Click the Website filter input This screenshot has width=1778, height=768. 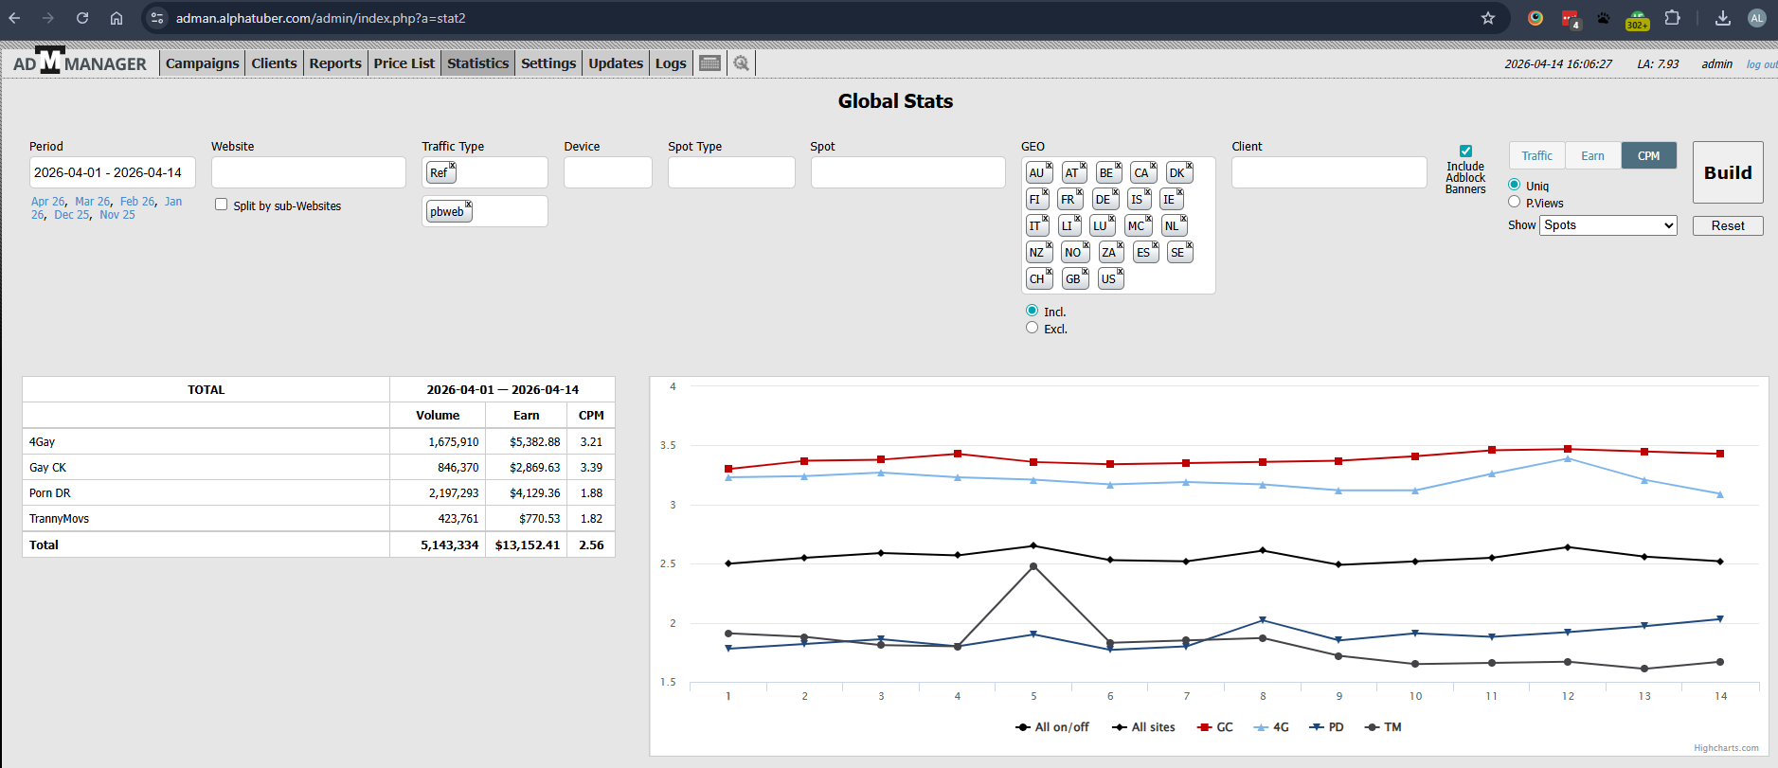pyautogui.click(x=309, y=172)
